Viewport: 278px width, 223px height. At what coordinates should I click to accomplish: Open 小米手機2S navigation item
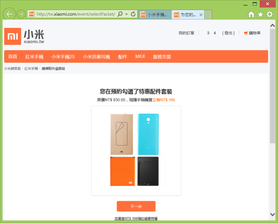tap(63, 57)
